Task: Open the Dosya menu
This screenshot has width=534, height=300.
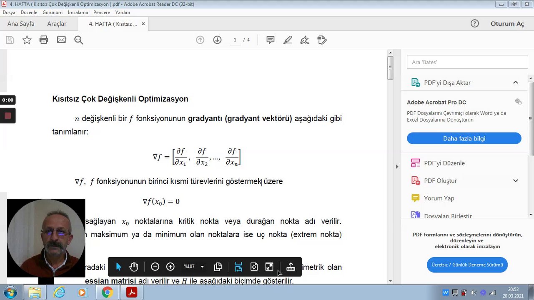Action: (9, 12)
